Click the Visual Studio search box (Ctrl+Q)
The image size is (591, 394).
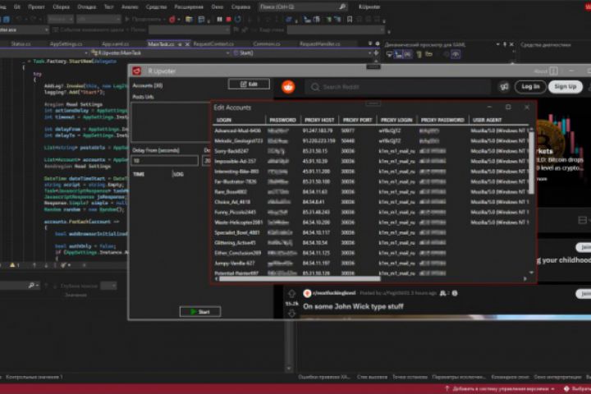click(303, 7)
